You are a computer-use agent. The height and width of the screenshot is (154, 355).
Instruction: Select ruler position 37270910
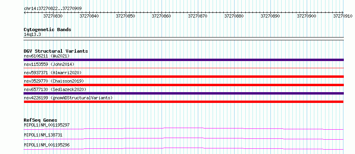(343, 16)
